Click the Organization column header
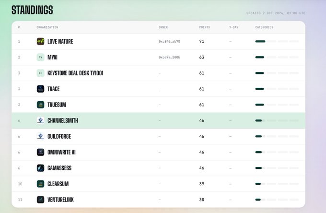This screenshot has width=326, height=213. pos(47,27)
